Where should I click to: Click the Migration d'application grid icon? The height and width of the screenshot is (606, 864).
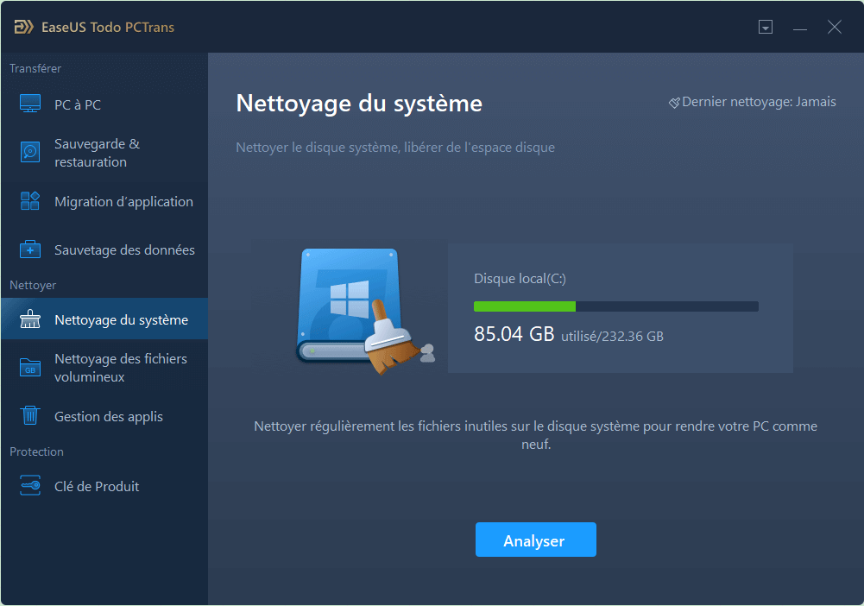click(30, 201)
